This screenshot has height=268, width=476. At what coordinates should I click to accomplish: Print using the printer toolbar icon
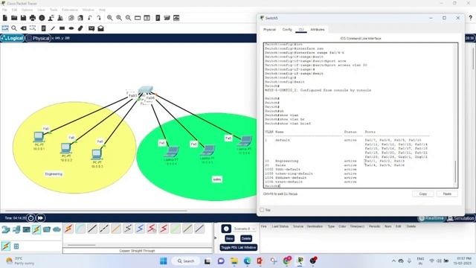click(33, 18)
